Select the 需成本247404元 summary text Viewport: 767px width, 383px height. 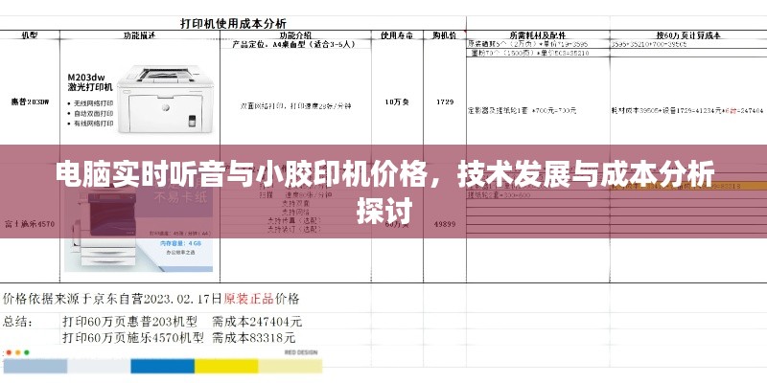pos(257,321)
